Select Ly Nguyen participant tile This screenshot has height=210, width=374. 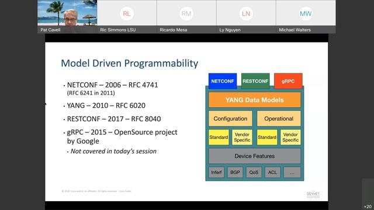coord(246,17)
